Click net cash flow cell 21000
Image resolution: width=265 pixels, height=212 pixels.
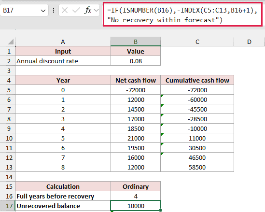click(x=136, y=138)
